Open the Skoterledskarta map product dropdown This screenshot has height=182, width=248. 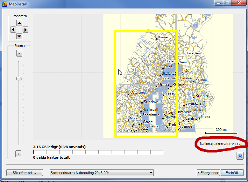coord(101,173)
